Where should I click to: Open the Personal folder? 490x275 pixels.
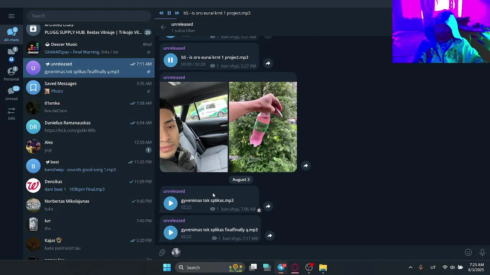[11, 74]
